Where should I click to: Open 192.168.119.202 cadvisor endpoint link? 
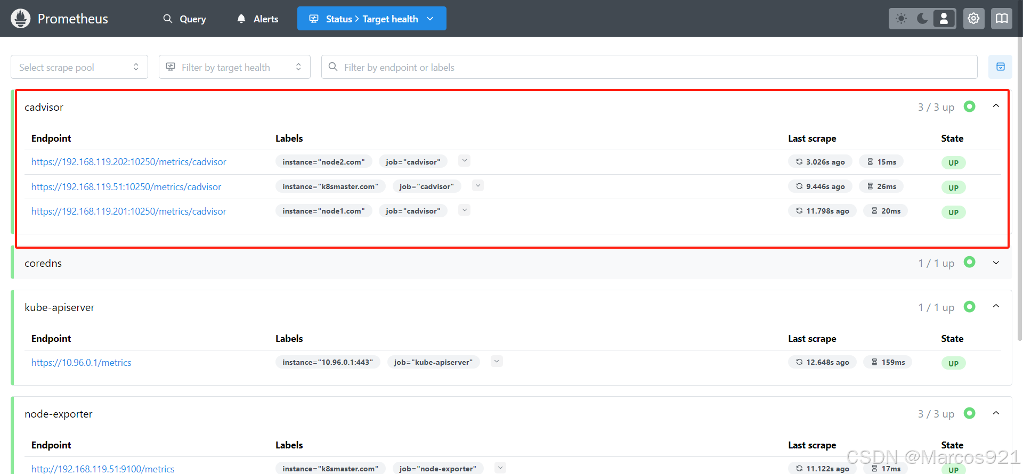(x=128, y=162)
